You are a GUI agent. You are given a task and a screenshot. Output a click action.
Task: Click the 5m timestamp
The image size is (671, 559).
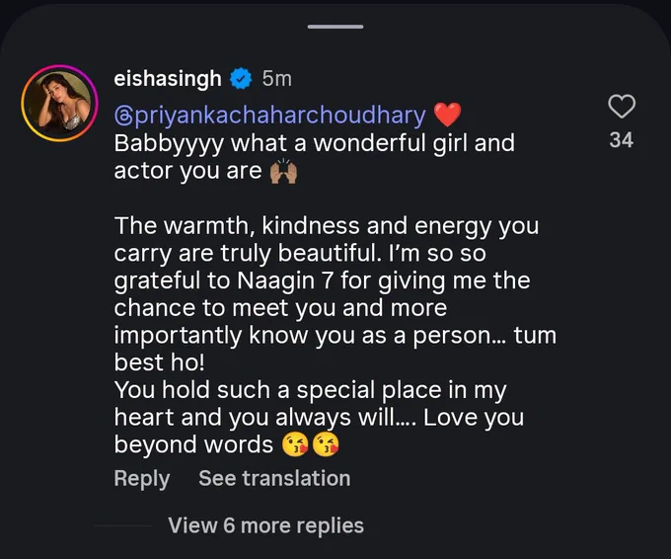click(277, 79)
